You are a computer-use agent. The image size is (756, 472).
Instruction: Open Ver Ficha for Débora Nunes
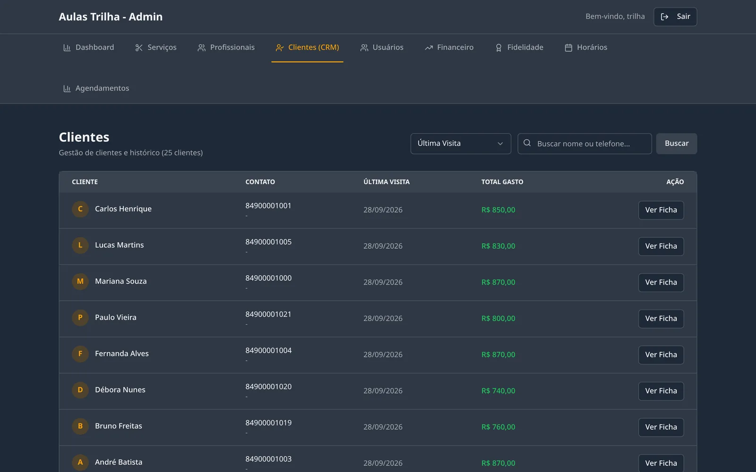661,391
